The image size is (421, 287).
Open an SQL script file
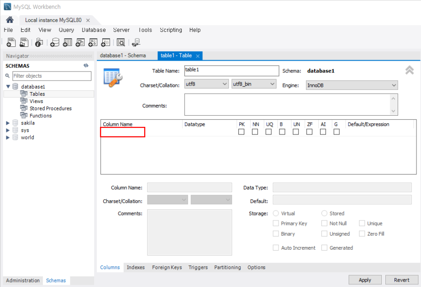23,42
